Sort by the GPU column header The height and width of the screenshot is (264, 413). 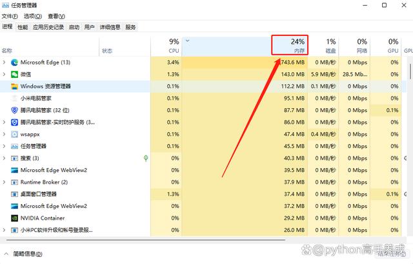[386, 46]
